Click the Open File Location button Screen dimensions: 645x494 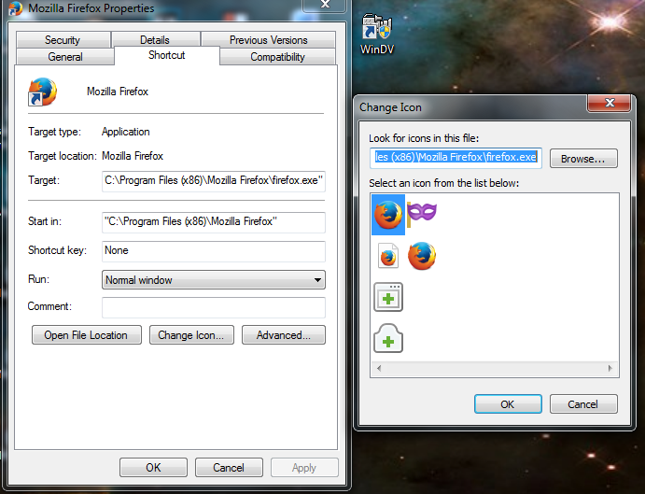[x=87, y=335]
